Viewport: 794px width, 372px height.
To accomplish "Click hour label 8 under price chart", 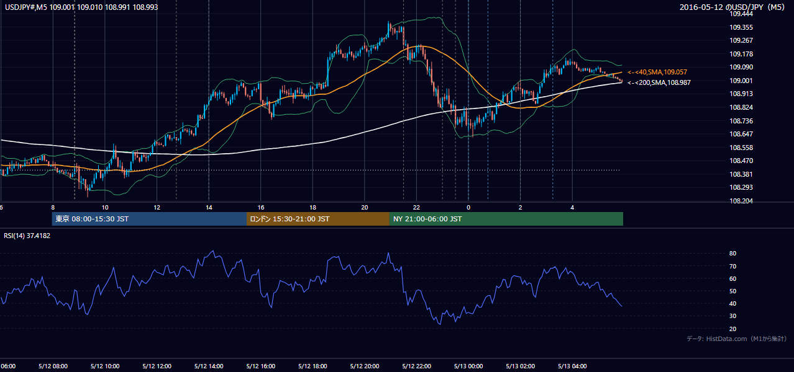I will (53, 208).
